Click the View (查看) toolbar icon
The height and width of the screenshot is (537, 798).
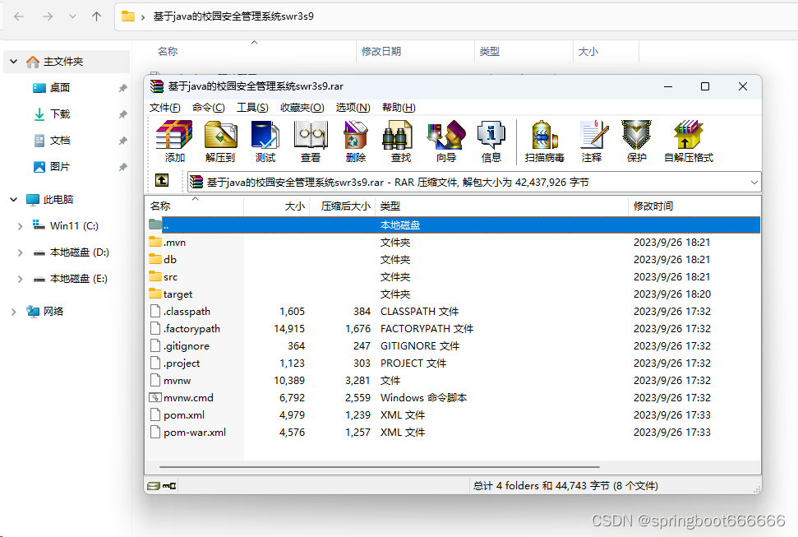[x=311, y=141]
